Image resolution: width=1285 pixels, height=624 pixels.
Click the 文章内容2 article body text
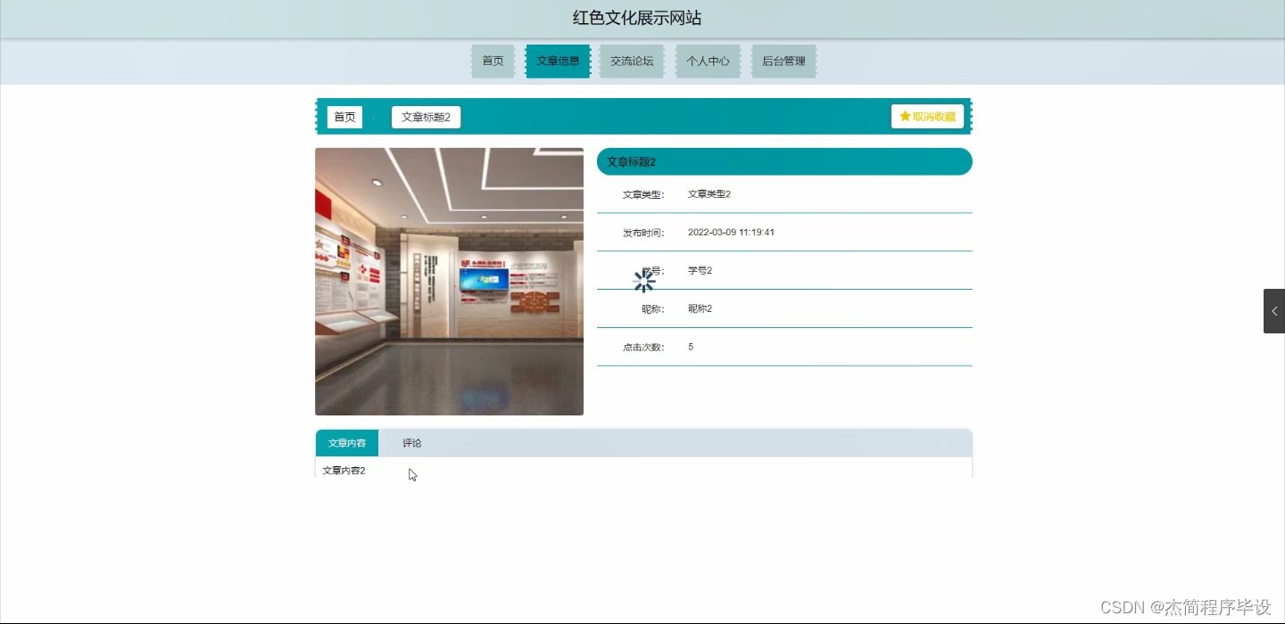click(x=343, y=471)
